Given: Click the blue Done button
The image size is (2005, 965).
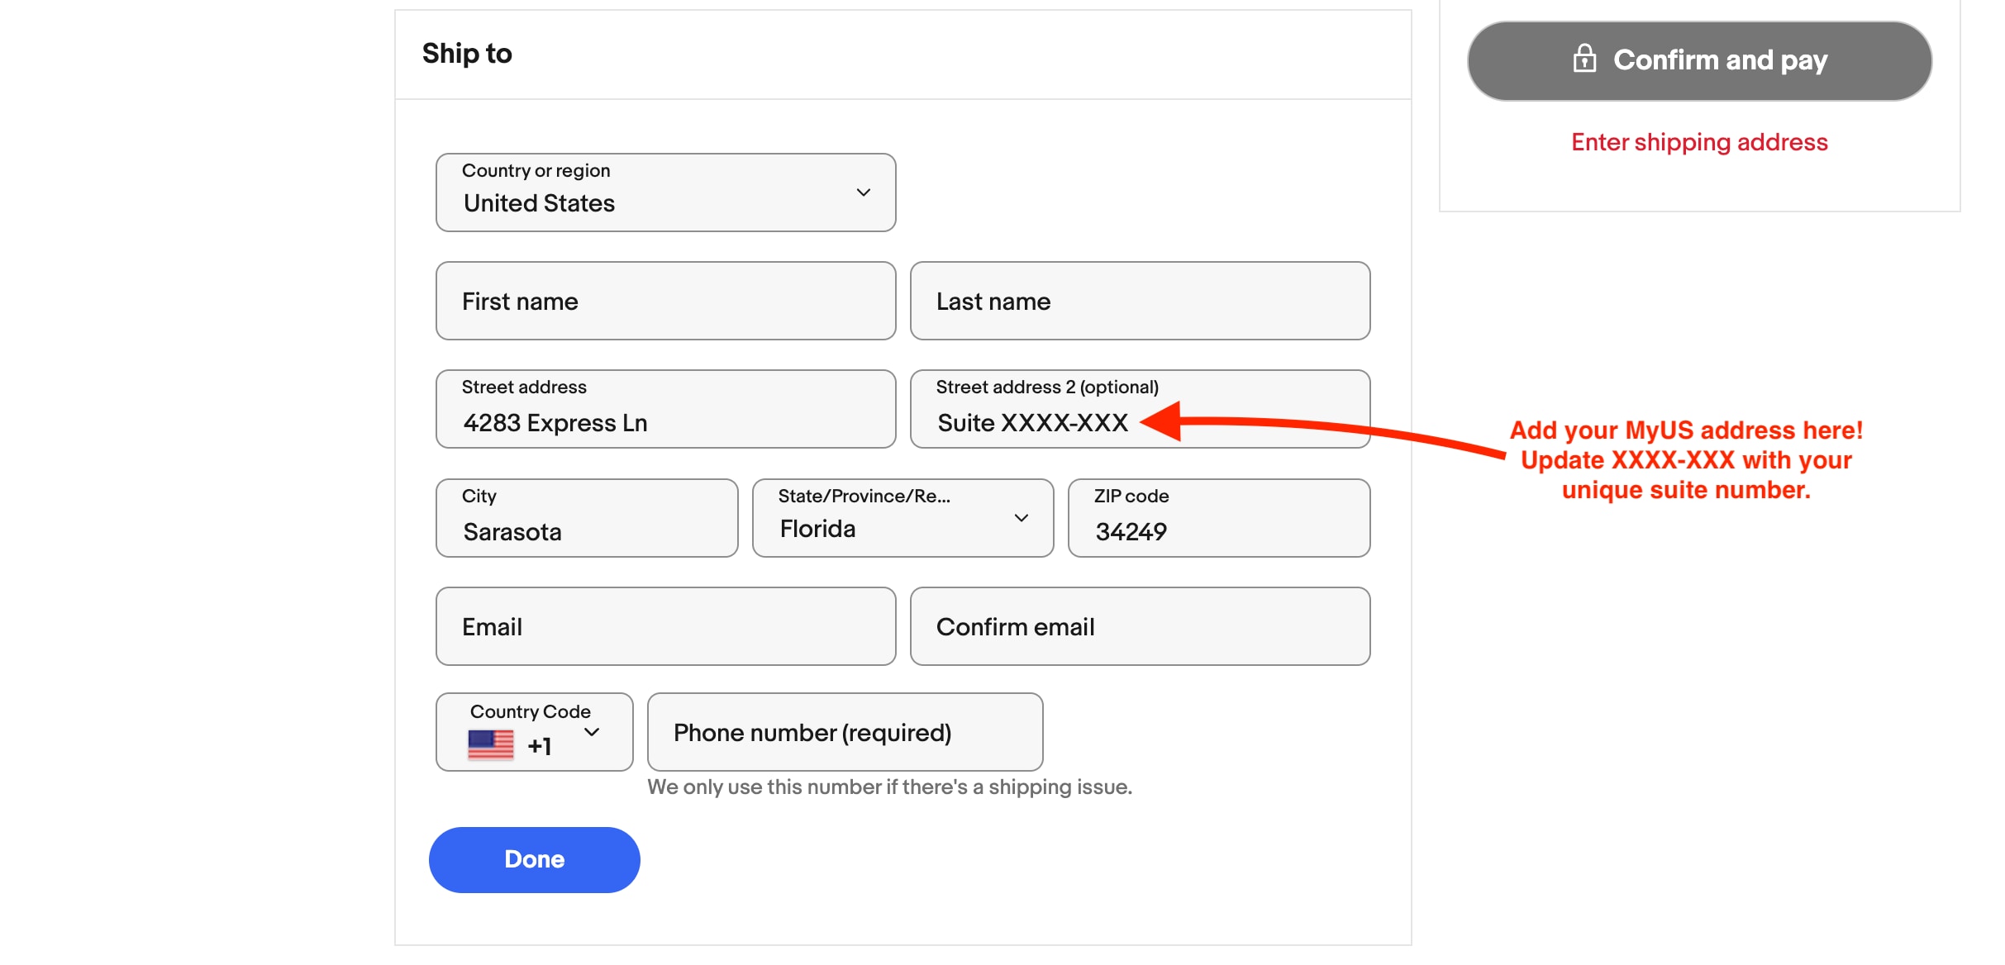Looking at the screenshot, I should click(x=535, y=859).
